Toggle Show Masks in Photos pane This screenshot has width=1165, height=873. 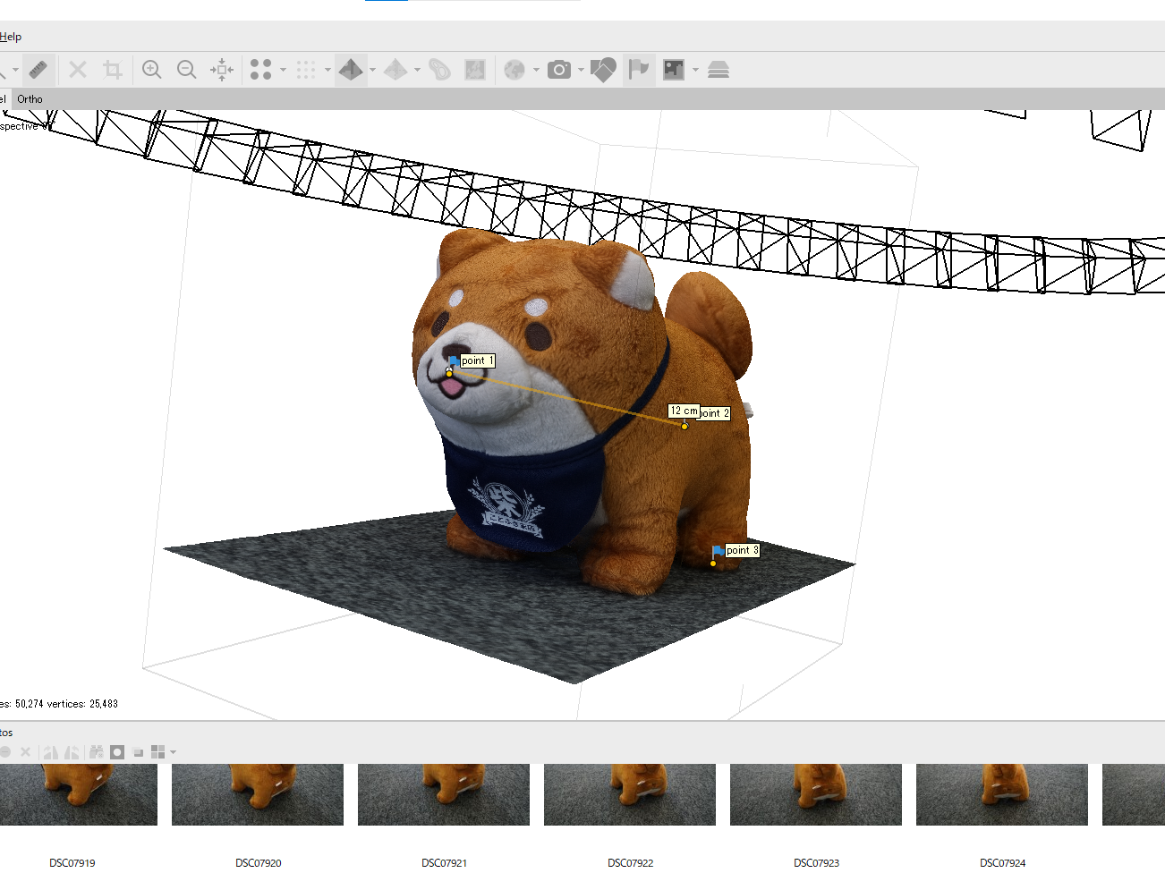pyautogui.click(x=117, y=752)
